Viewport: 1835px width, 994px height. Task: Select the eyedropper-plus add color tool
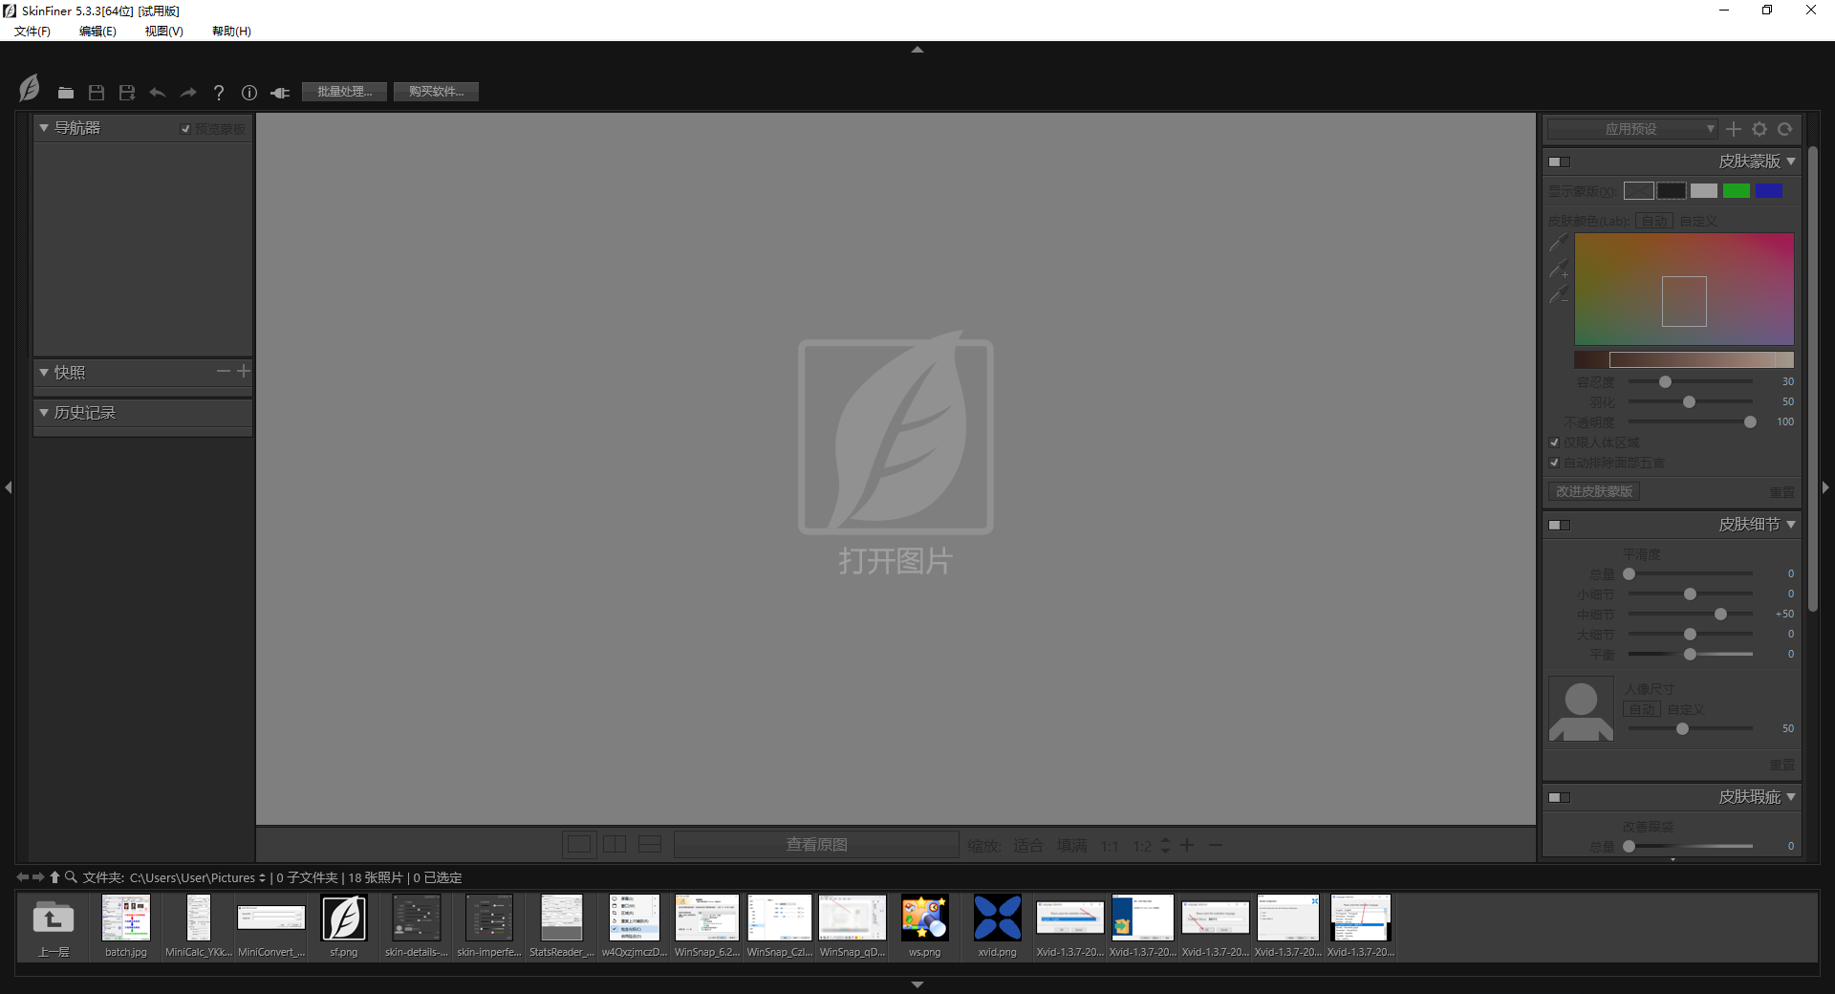click(x=1558, y=270)
